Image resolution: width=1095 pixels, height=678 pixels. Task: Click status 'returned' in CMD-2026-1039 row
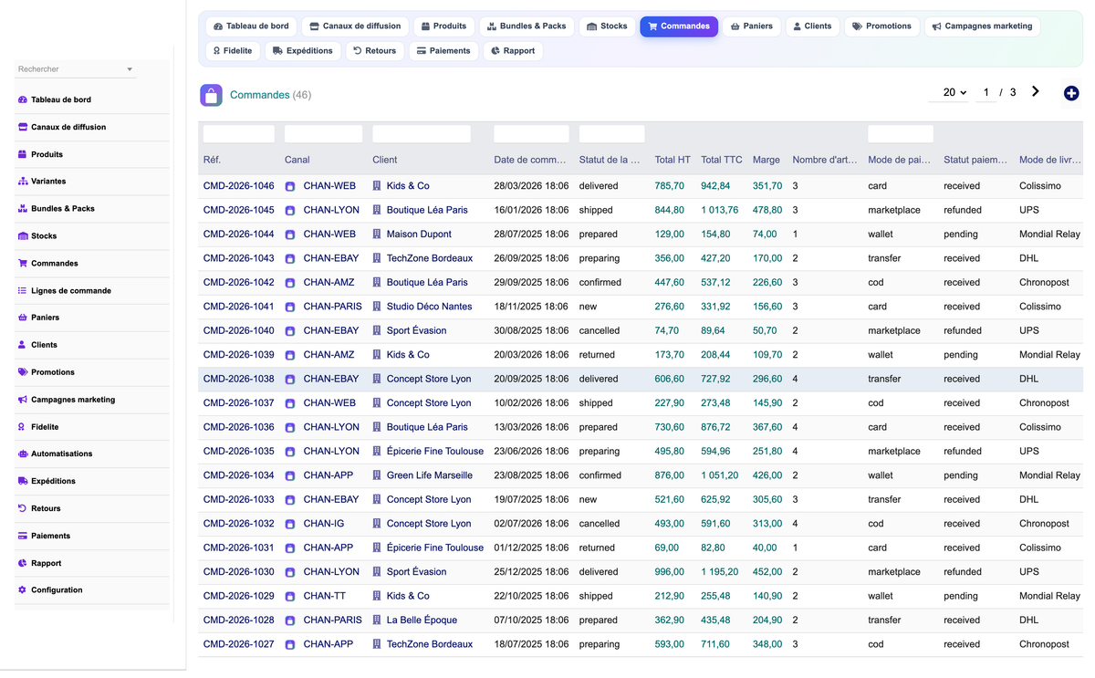click(x=597, y=355)
